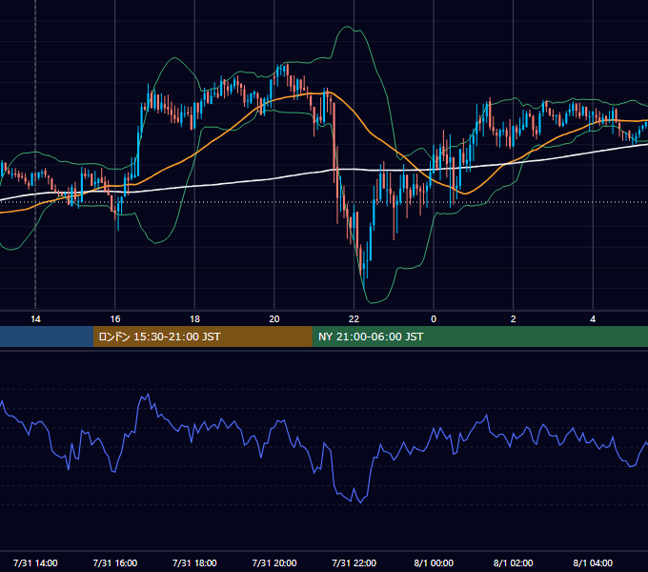Click the 8/1 04:00 date label
The width and height of the screenshot is (648, 572).
point(593,562)
